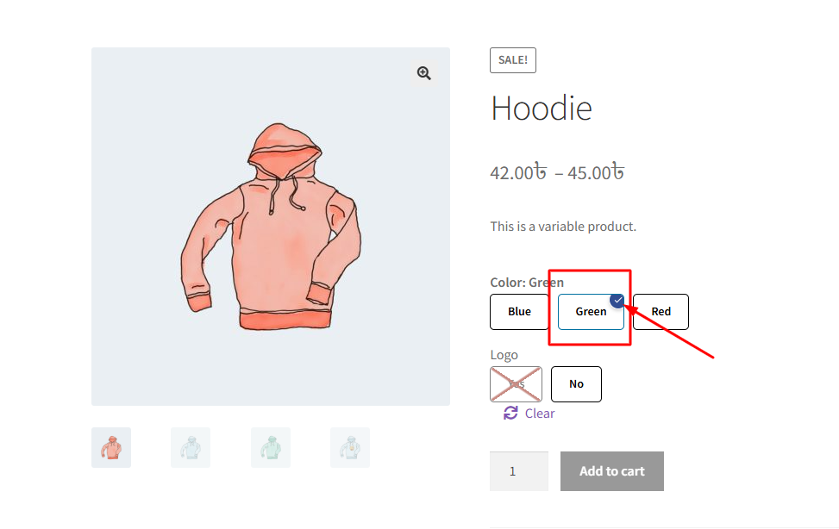
Task: Click the magnifier zoom icon on product image
Action: (x=423, y=73)
